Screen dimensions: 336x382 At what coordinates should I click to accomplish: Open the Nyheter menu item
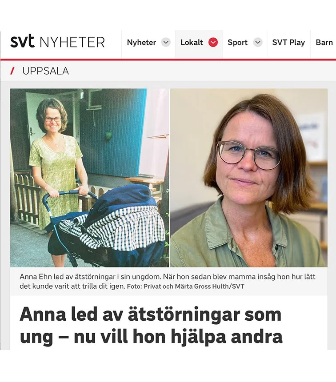click(x=141, y=42)
